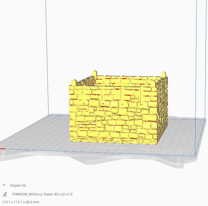This screenshot has width=208, height=206.
Task: Click the back-left corner peg atop tower
Action: (94, 73)
